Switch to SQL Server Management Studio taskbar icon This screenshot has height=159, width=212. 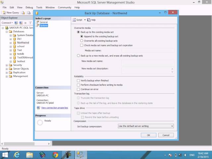[81, 155]
